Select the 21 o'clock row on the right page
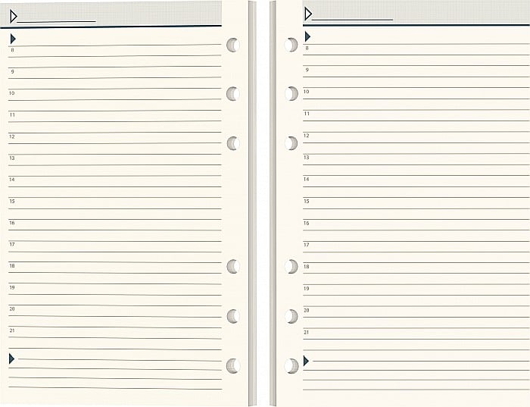The image size is (530, 407). click(416, 333)
